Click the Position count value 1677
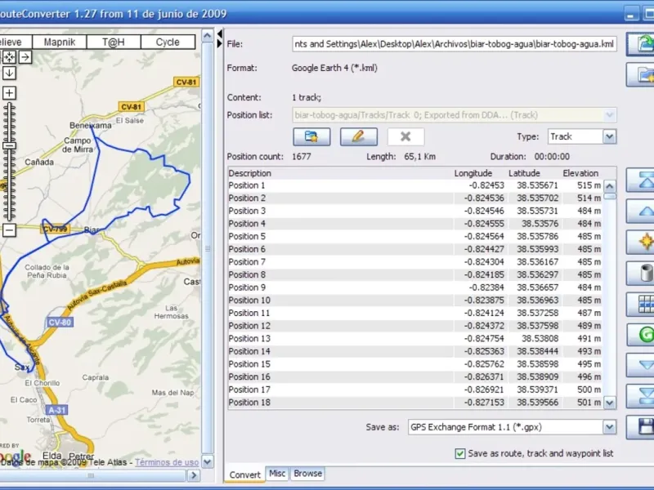654x490 pixels. (x=301, y=157)
